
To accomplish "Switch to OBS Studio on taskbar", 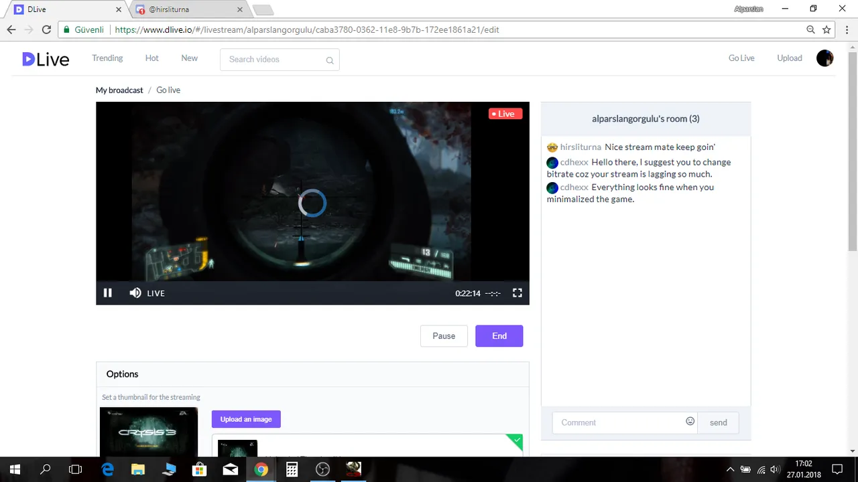I will (x=322, y=469).
